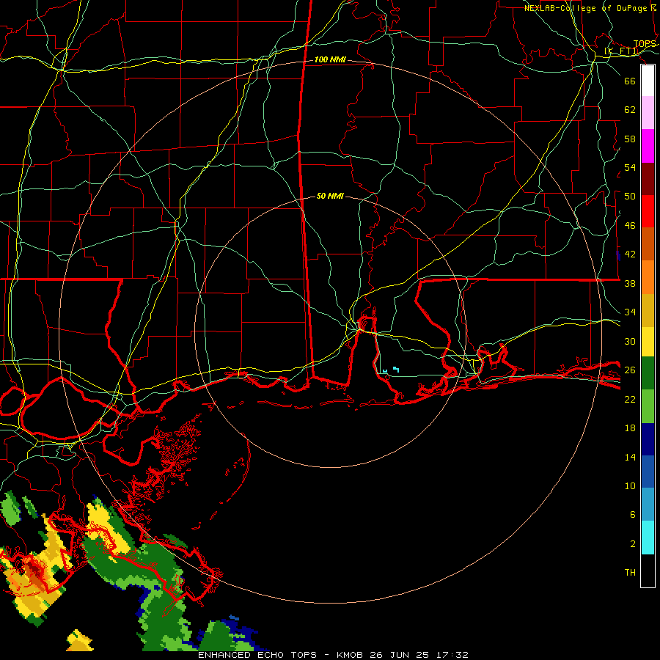Select the light pink legend color segment
This screenshot has width=660, height=660.
pos(648,113)
